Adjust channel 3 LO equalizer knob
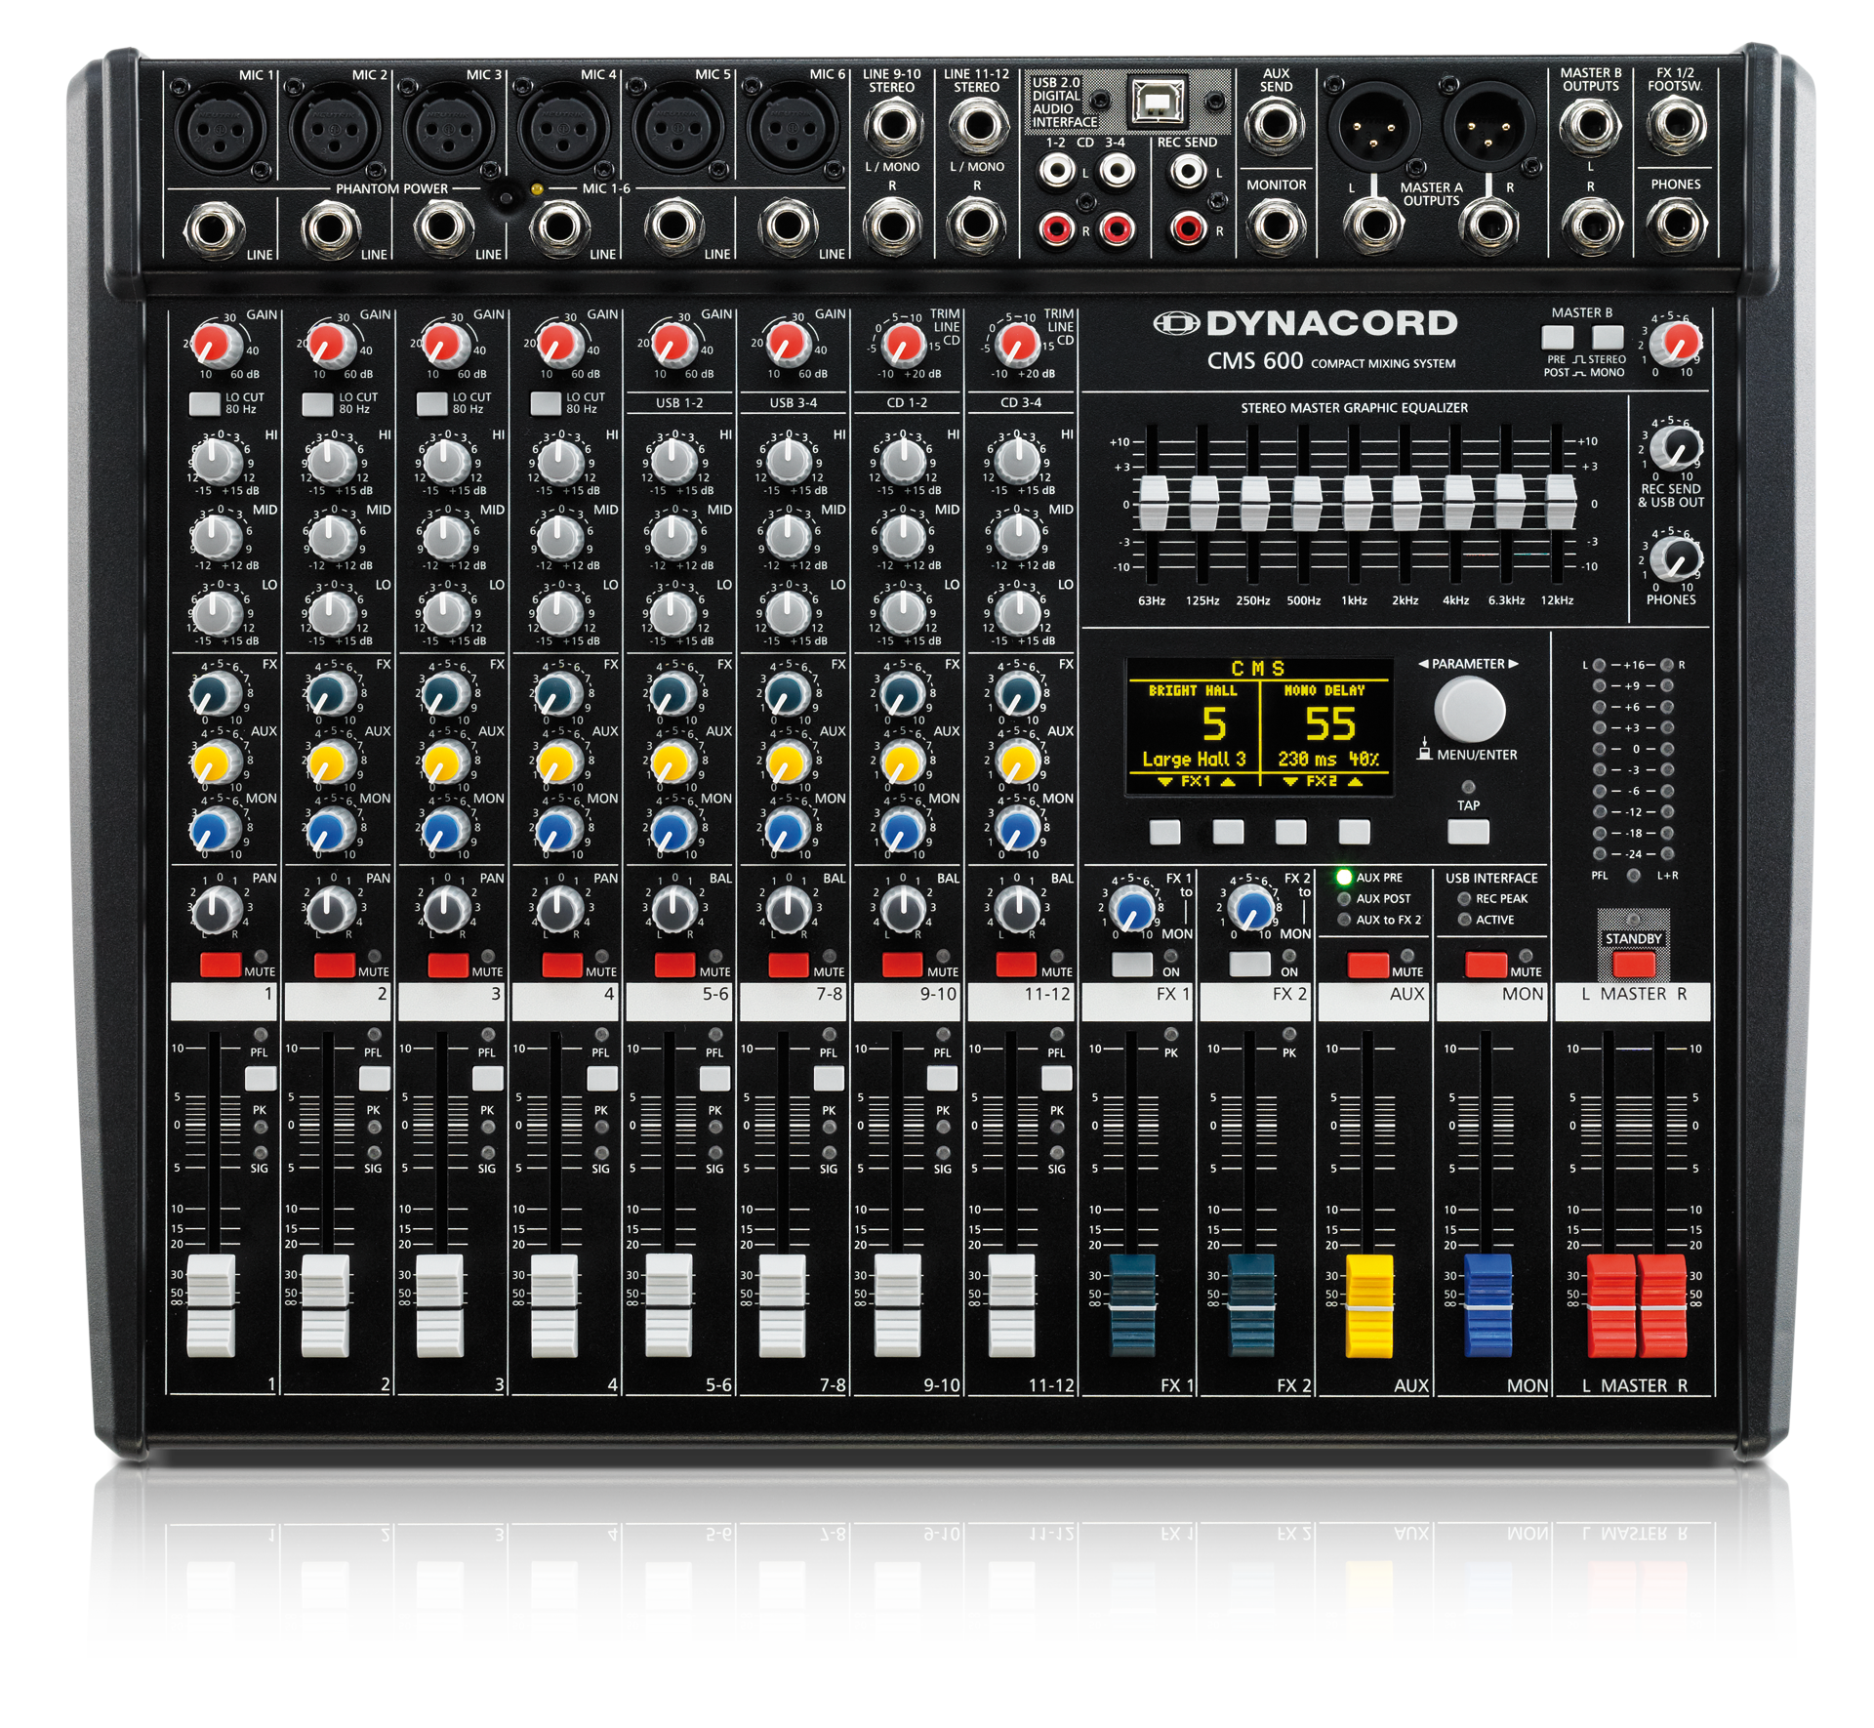 446,612
